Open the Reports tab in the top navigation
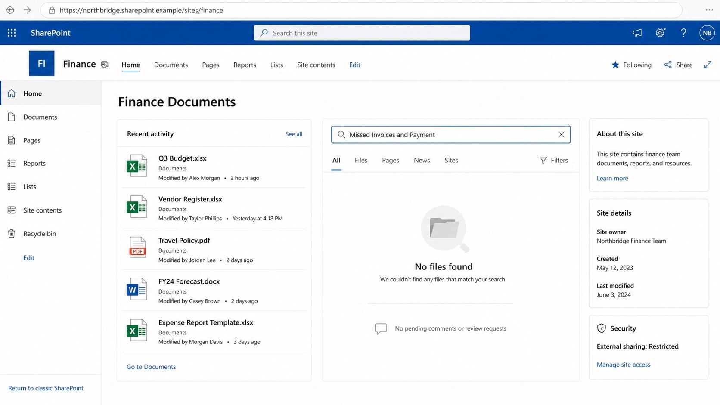This screenshot has height=405, width=720. coord(245,65)
